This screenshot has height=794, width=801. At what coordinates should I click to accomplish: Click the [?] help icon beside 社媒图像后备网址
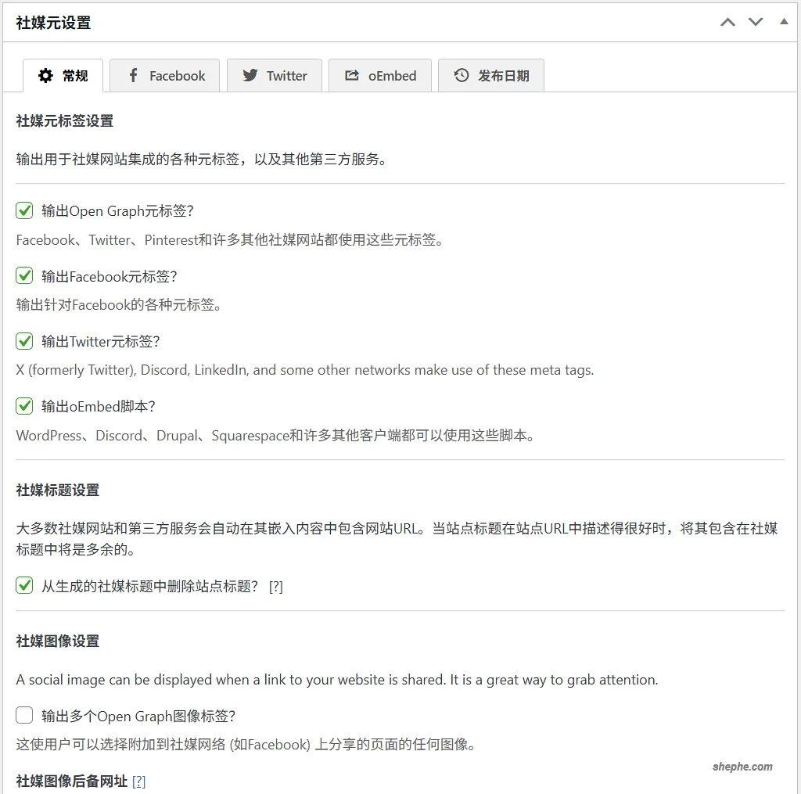point(138,781)
